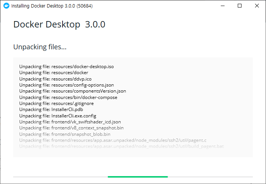Select the ssh2/util/pagent.c log line
The height and width of the screenshot is (184, 266).
pos(113,140)
